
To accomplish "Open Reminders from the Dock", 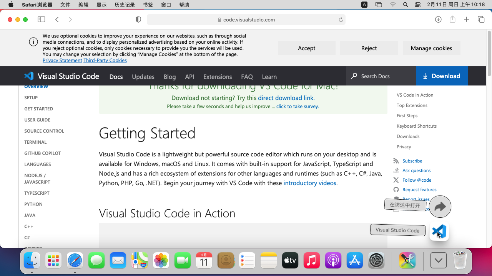I will 247,261.
